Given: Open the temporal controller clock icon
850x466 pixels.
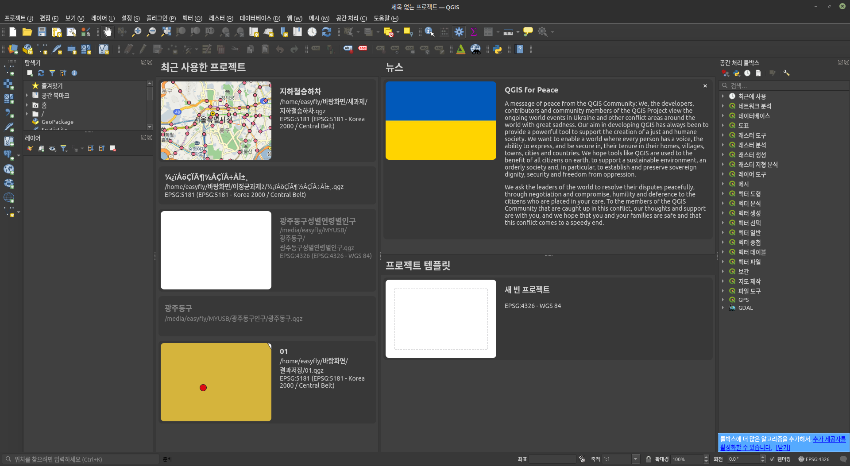Looking at the screenshot, I should 312,32.
